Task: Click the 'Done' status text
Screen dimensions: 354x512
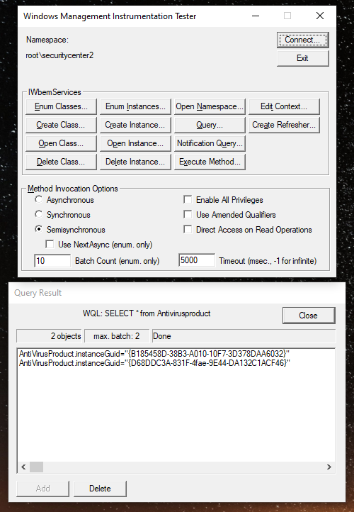Action: pyautogui.click(x=161, y=336)
